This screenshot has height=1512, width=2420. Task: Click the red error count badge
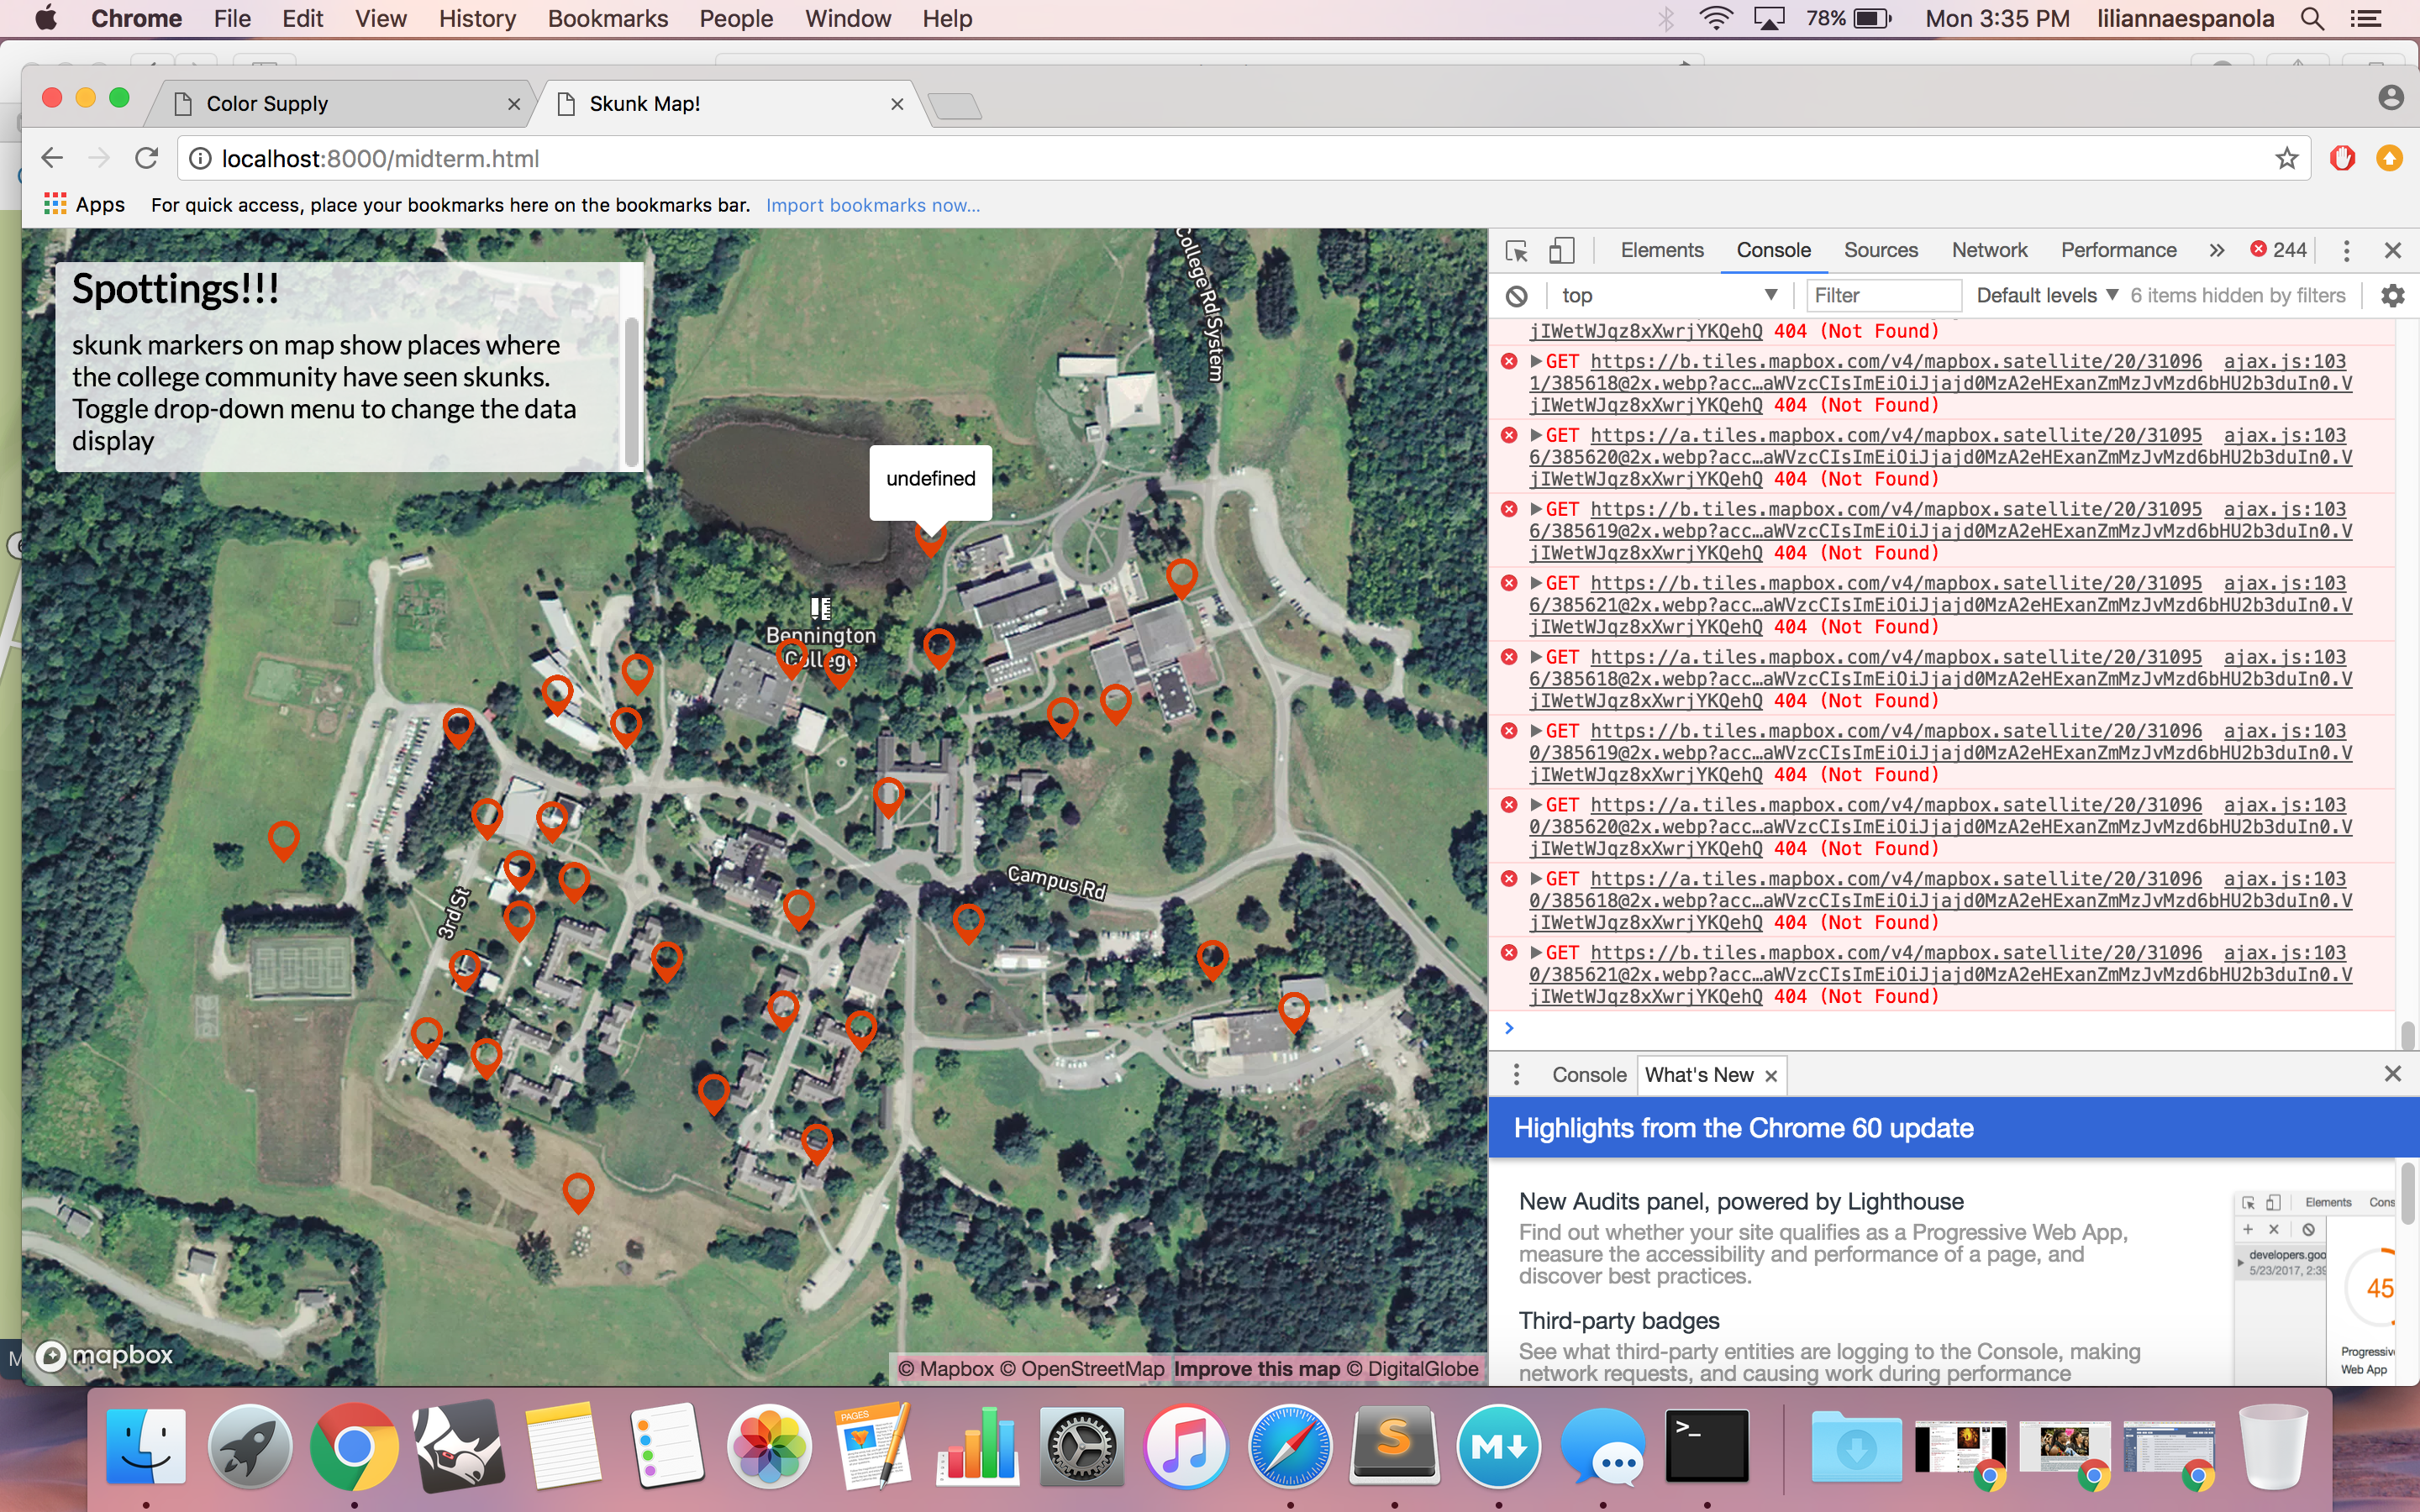click(x=2278, y=251)
